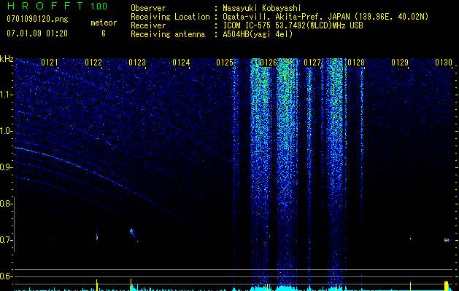This screenshot has height=291, width=459.
Task: Click the 0123 time marker
Action: (137, 63)
